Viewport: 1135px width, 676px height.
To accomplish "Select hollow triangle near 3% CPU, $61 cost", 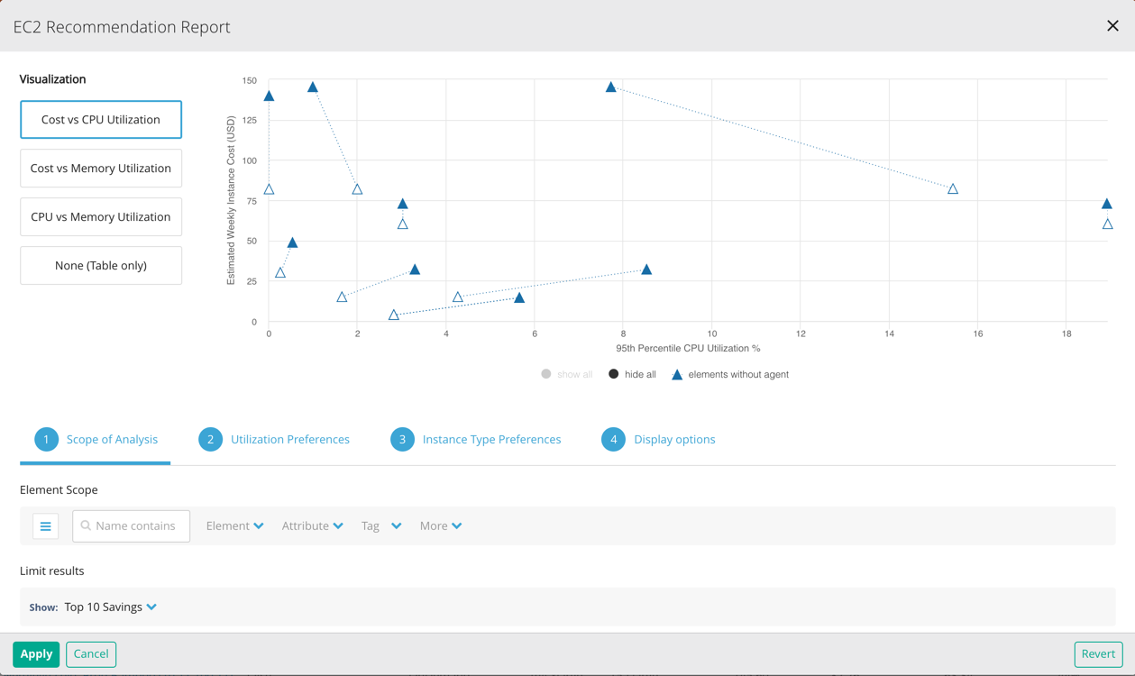I will 403,224.
